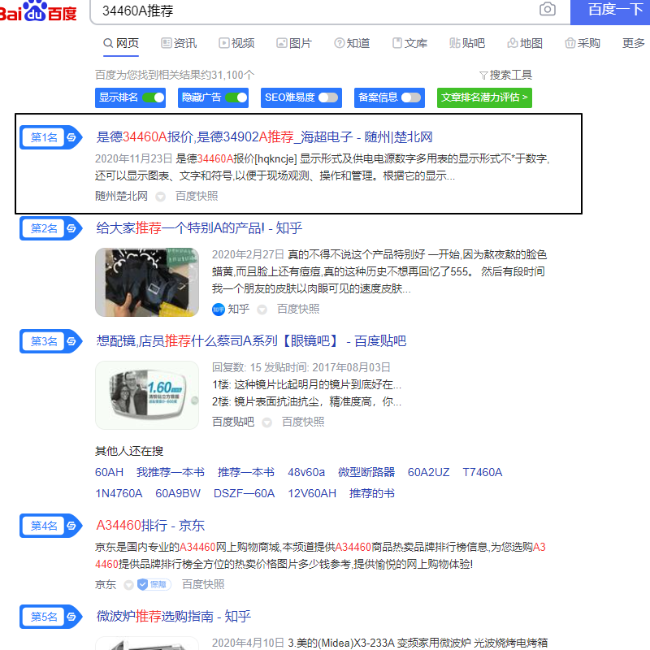The height and width of the screenshot is (650, 650).
Task: Switch to the 图片 tab
Action: [294, 43]
